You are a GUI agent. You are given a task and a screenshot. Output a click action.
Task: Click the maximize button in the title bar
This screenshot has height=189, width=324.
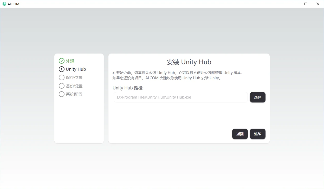coord(306,4)
